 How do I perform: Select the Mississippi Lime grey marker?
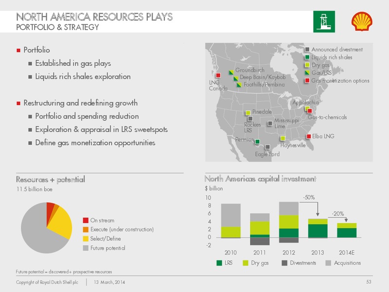click(270, 124)
